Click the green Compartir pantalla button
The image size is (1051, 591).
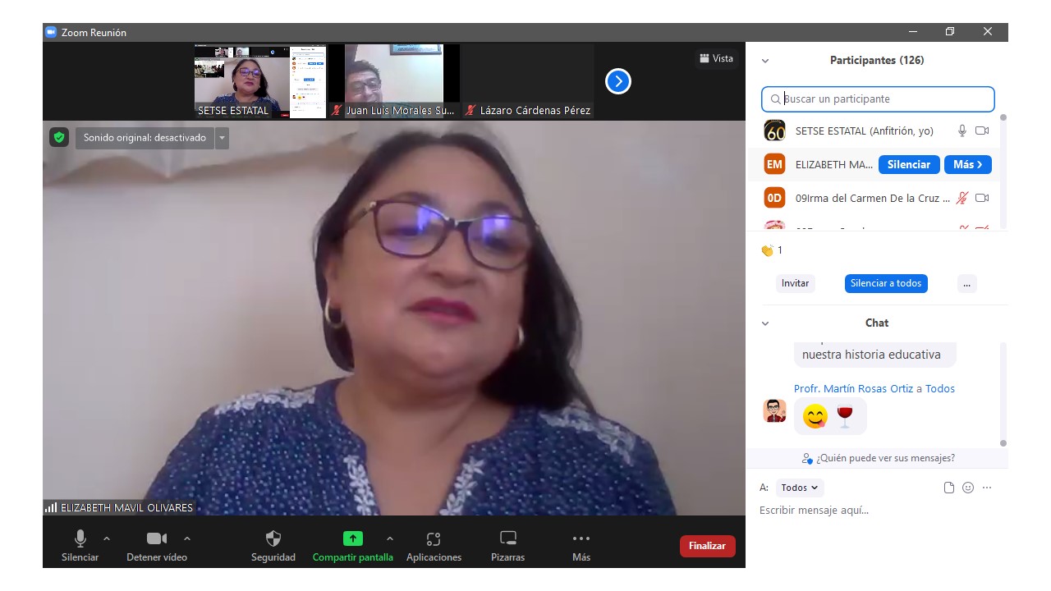point(352,546)
